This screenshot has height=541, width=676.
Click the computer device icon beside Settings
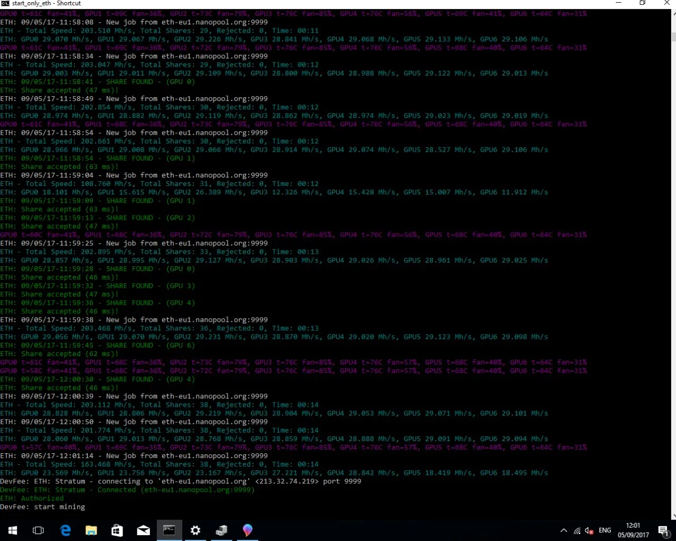[221, 530]
